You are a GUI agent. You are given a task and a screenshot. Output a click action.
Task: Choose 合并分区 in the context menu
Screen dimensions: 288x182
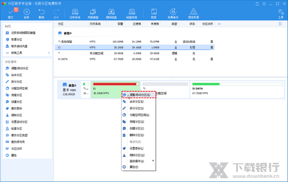coord(139,102)
